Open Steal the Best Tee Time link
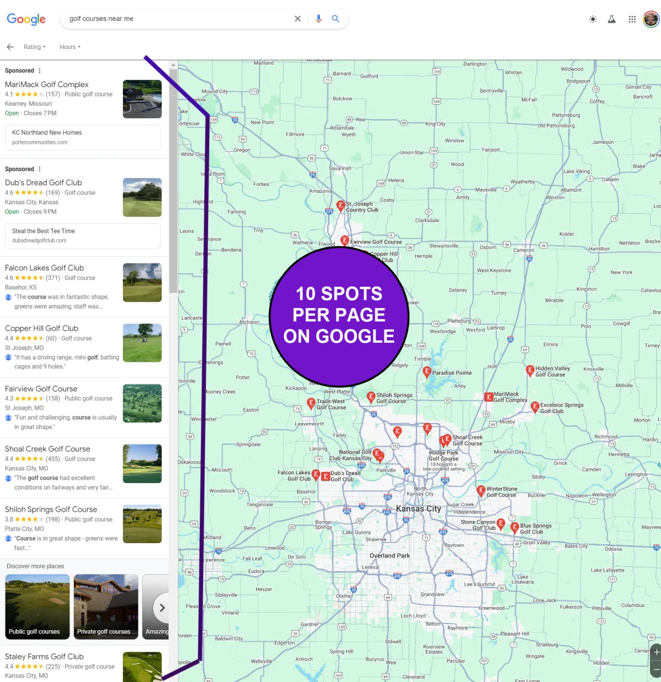Image resolution: width=661 pixels, height=682 pixels. tap(83, 236)
